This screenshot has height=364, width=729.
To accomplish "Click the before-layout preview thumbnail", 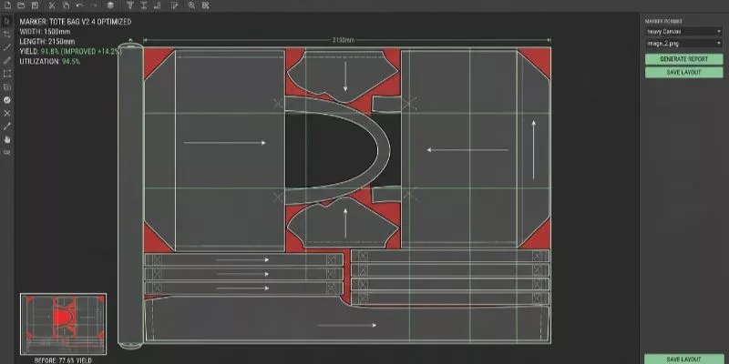I will click(63, 324).
